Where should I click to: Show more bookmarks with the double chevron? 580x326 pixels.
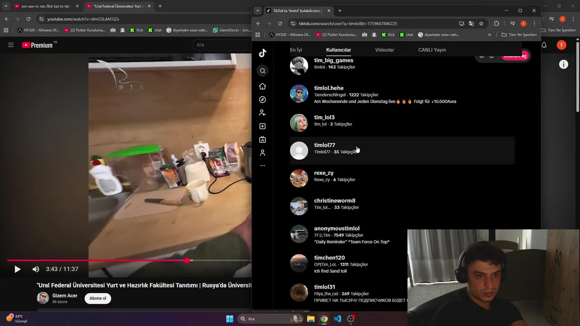tap(489, 34)
